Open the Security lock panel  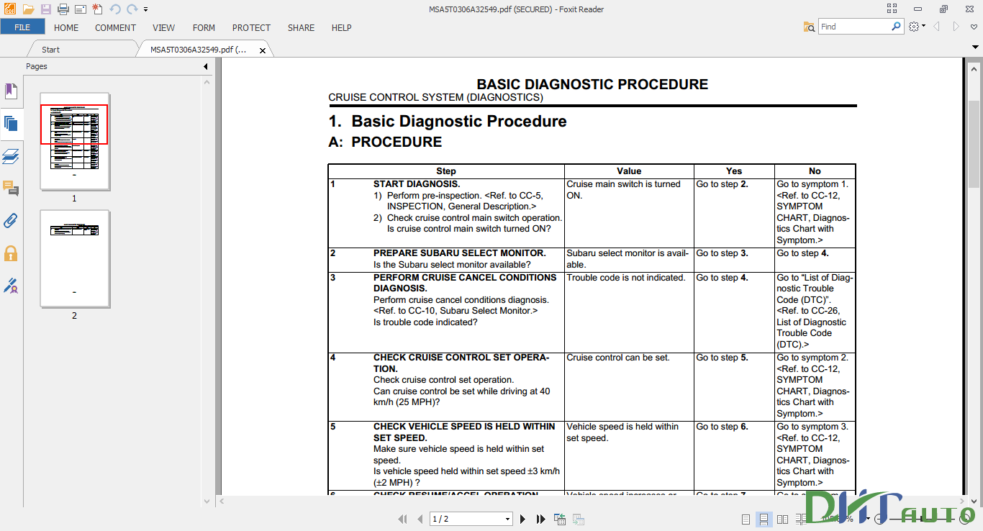tap(11, 253)
